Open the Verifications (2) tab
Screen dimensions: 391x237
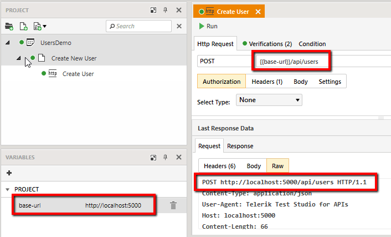click(267, 44)
